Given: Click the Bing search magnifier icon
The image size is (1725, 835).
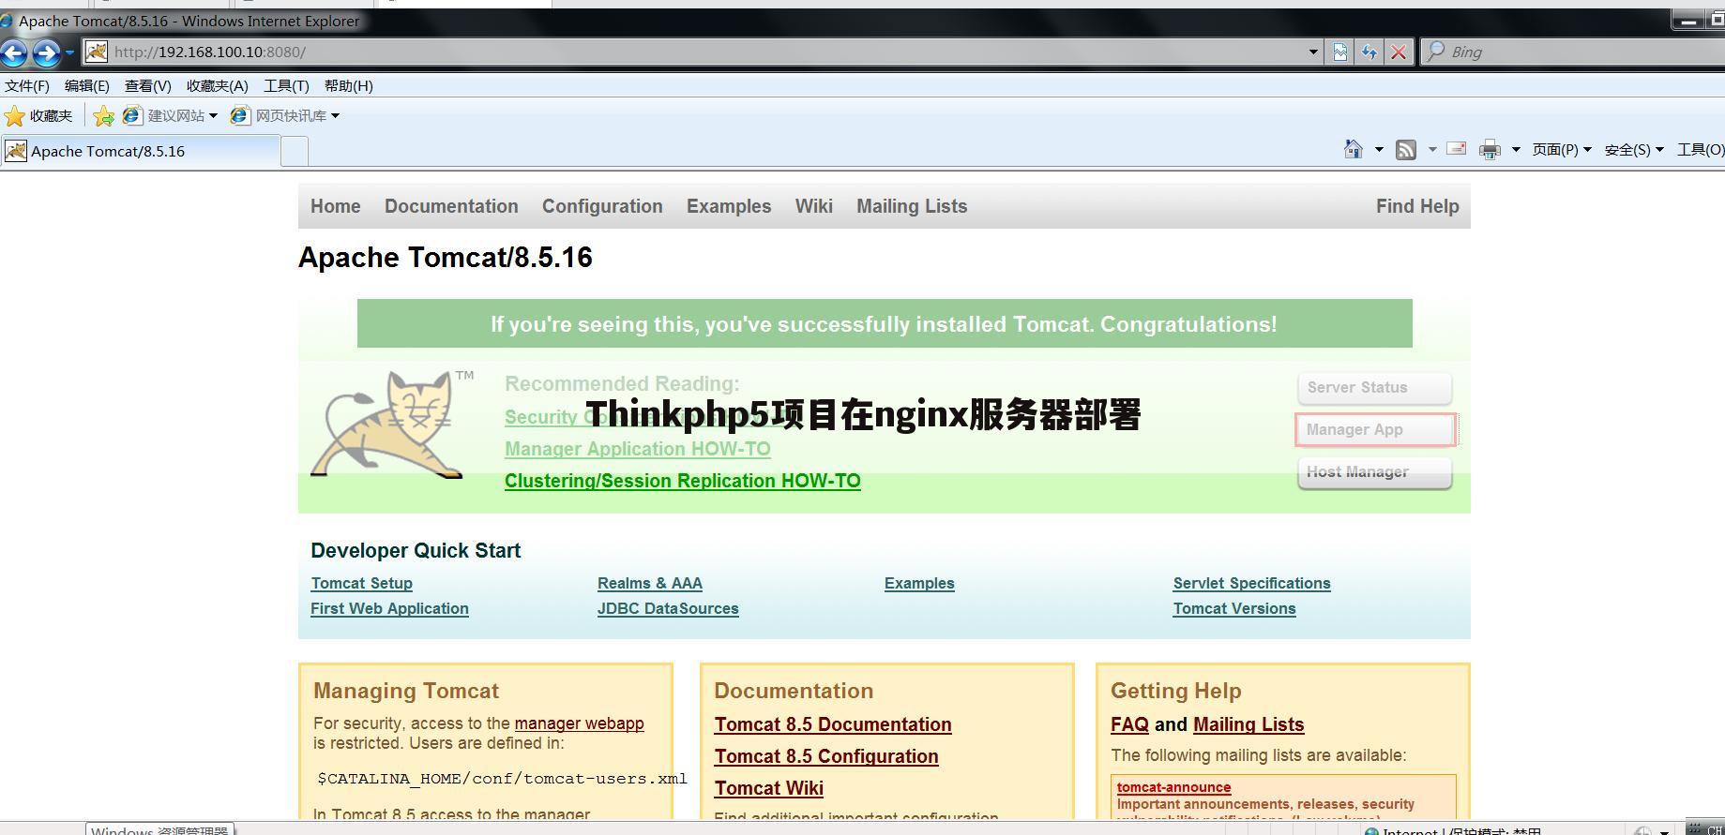Looking at the screenshot, I should tap(1435, 52).
